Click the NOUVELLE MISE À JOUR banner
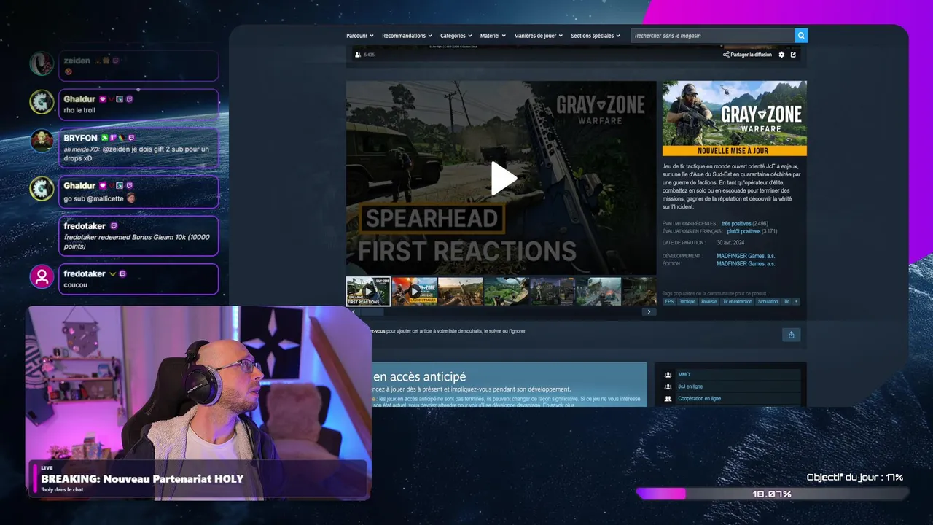 click(x=734, y=151)
